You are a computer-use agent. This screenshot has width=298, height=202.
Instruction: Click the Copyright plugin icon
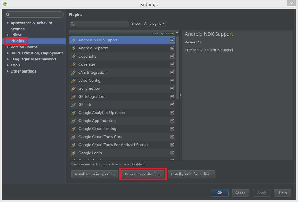click(73, 56)
